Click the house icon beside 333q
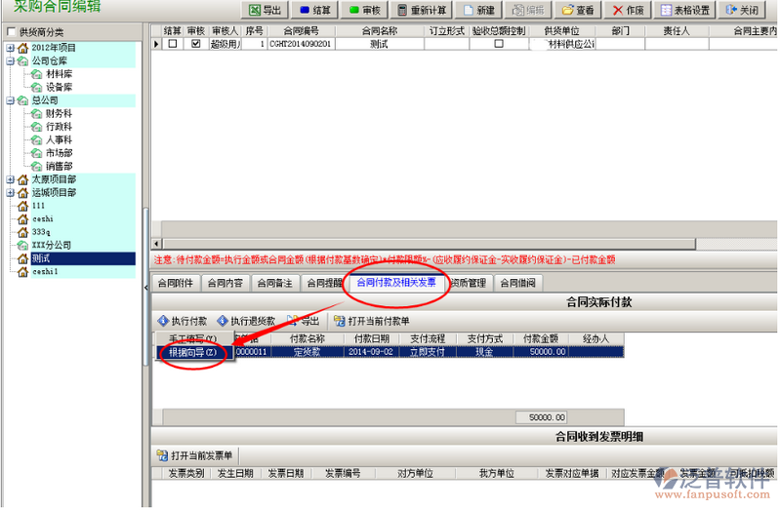This screenshot has width=780, height=510. [x=22, y=232]
